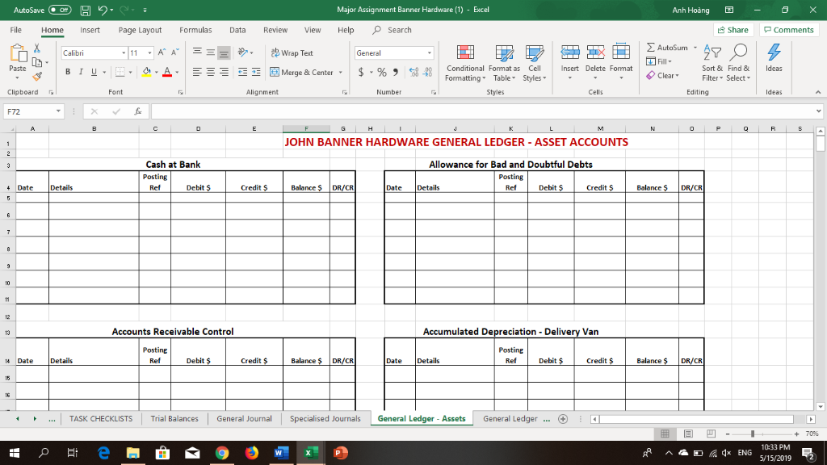The height and width of the screenshot is (465, 827).
Task: Expand the Fill Color dropdown arrow
Action: tap(157, 73)
